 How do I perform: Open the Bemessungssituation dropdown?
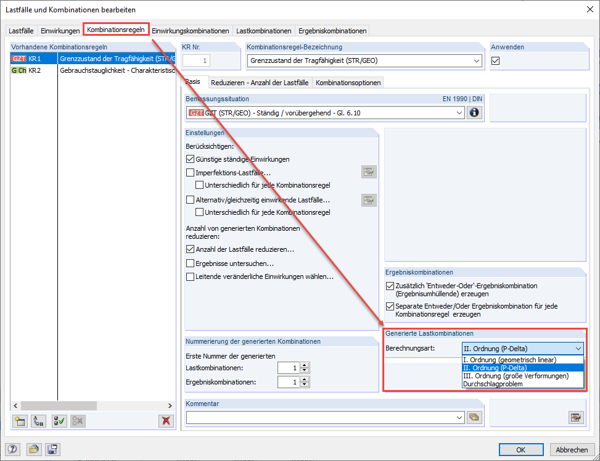459,112
